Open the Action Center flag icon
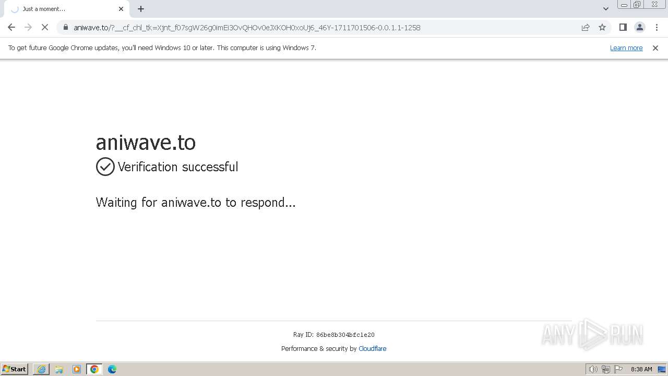Viewport: 668px width, 376px height. coord(618,369)
